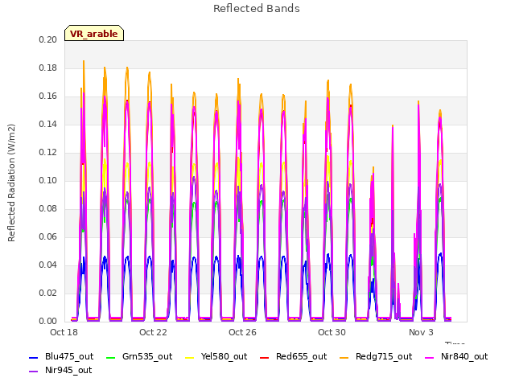Viewport: 515px width, 386px height.
Task: Click the 0.08 y-axis tick label
Action: 48,209
